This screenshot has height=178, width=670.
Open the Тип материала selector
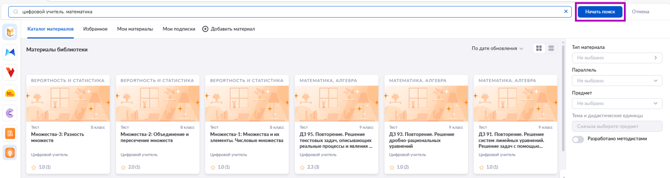click(617, 58)
